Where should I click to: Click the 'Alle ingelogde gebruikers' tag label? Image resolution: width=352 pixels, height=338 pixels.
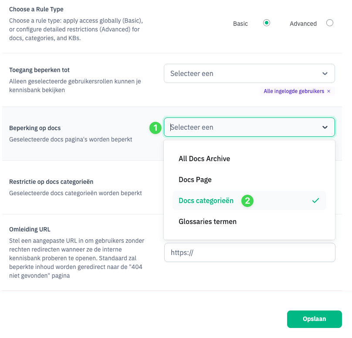point(294,91)
